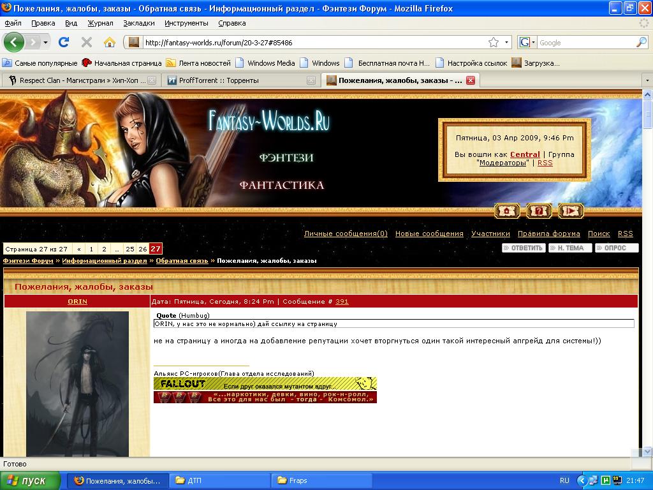The width and height of the screenshot is (653, 490).
Task: Open the Справка menu
Action: pyautogui.click(x=232, y=23)
